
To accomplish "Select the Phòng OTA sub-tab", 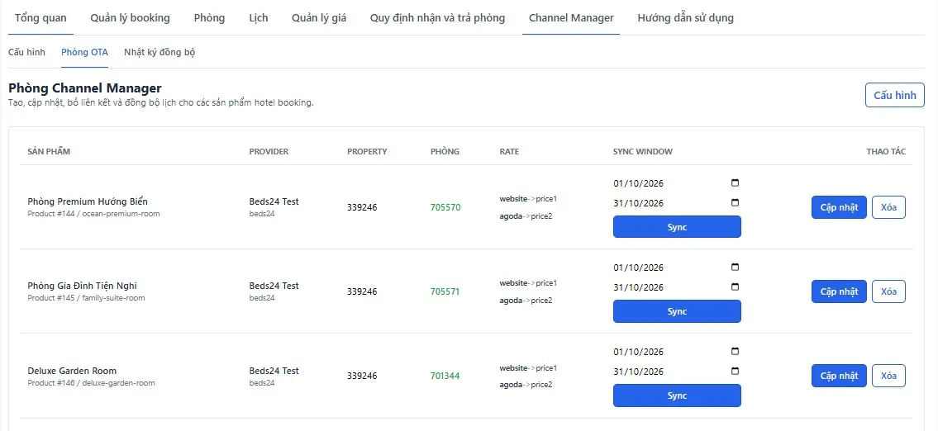I will point(84,52).
